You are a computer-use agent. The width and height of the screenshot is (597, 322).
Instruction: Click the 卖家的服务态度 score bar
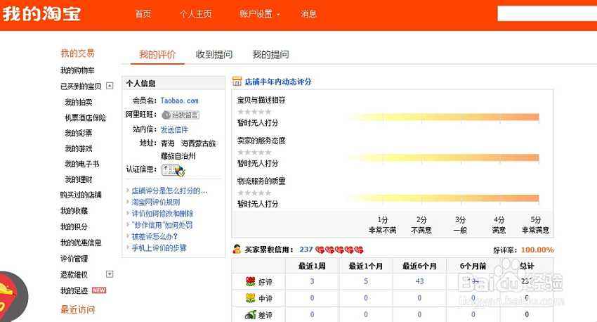[x=442, y=157]
